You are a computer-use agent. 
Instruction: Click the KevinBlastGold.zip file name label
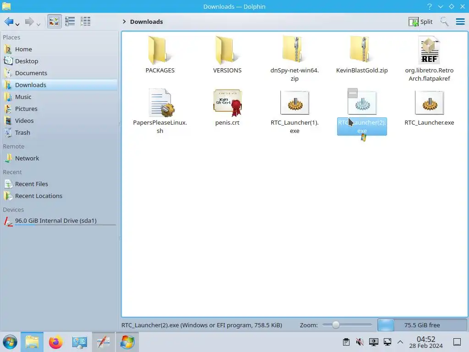[362, 70]
